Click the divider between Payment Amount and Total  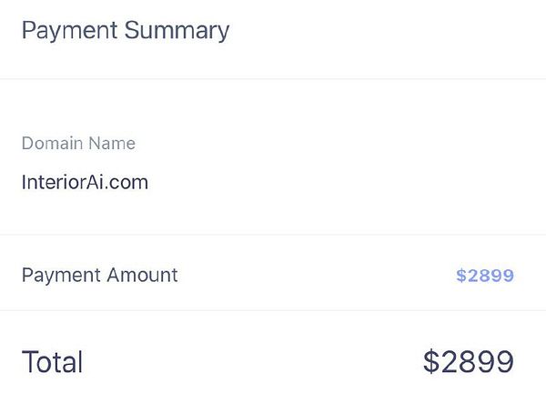click(273, 310)
